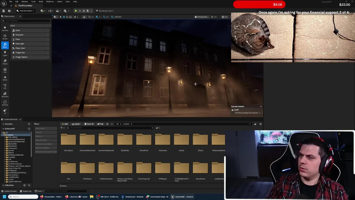Image resolution: width=355 pixels, height=200 pixels.
Task: Click the Eject/Launch icon after Stop
Action: 88,11
